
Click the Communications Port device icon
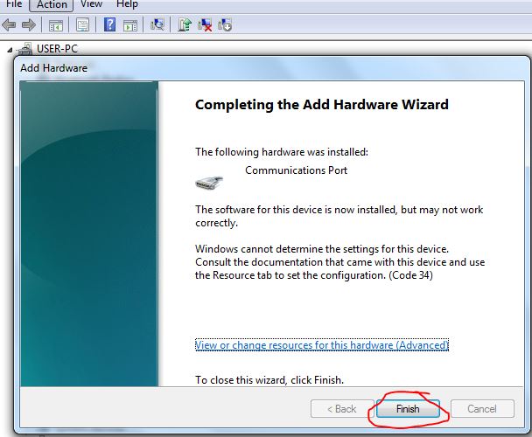(209, 184)
